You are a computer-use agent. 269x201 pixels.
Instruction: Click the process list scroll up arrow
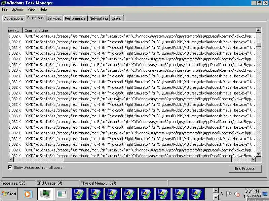click(x=259, y=30)
